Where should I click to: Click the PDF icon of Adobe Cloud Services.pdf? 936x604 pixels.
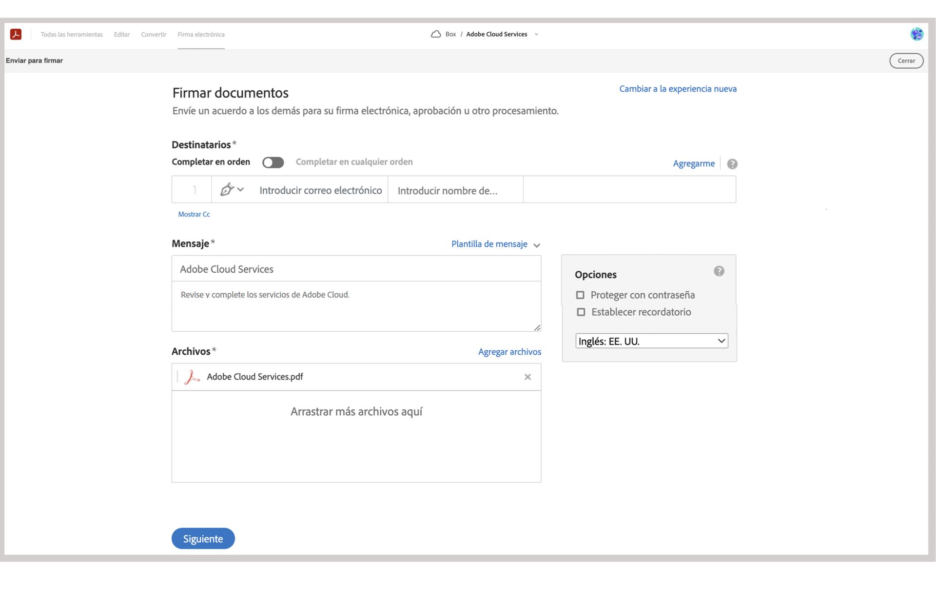(192, 377)
